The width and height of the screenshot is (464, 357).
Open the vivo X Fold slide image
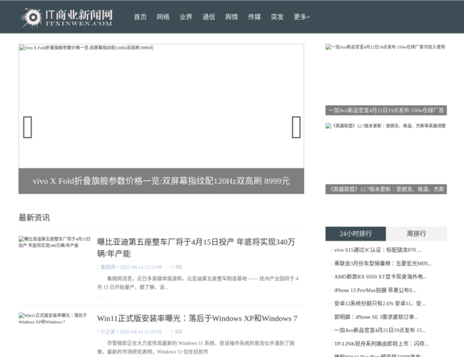click(161, 106)
